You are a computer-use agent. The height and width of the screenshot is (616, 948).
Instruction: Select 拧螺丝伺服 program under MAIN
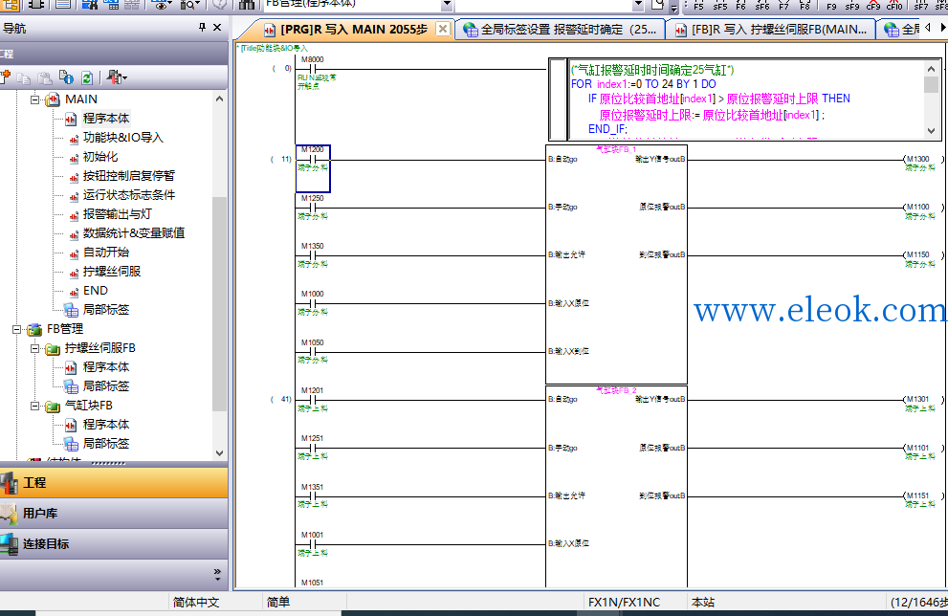pyautogui.click(x=112, y=272)
